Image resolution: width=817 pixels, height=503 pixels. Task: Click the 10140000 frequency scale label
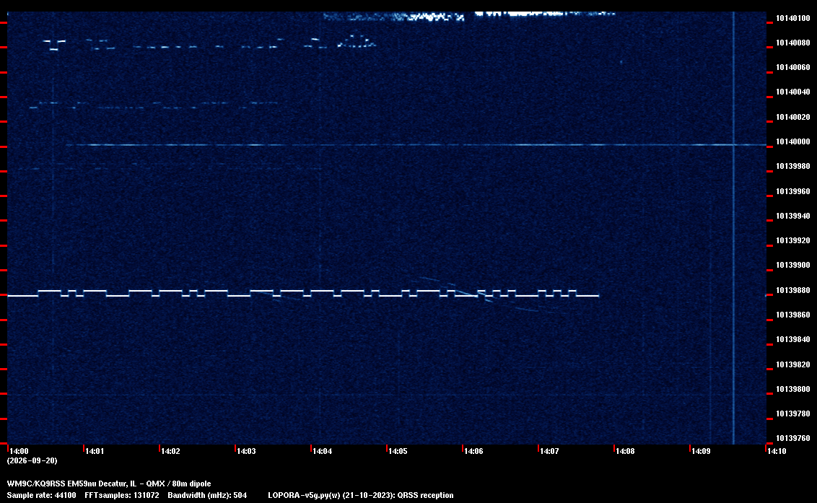pyautogui.click(x=793, y=141)
